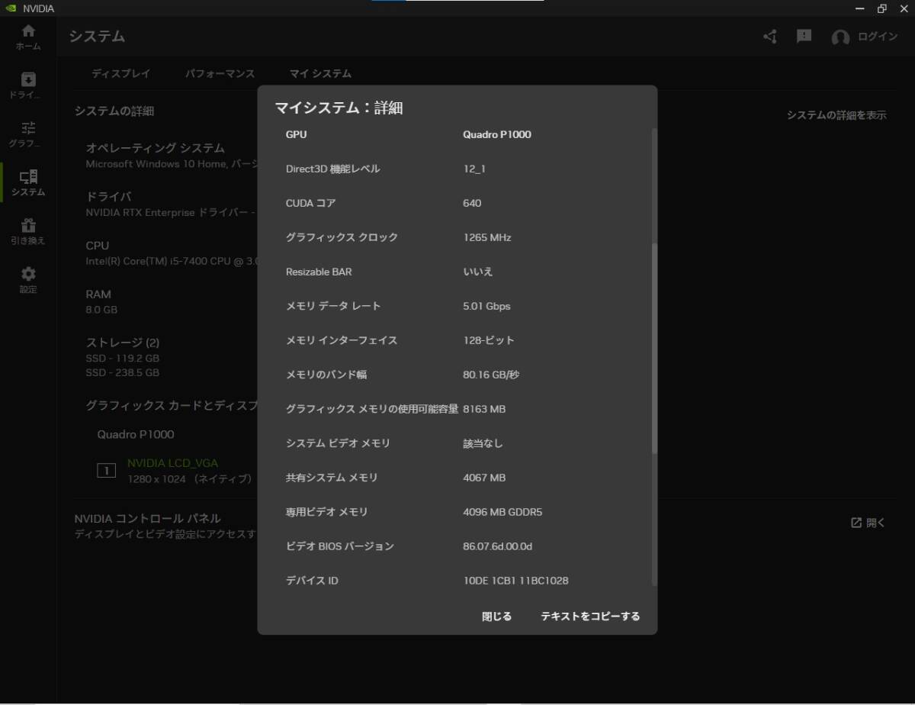Click the display number 1 icon
Viewport: 915px width, 705px height.
pyautogui.click(x=107, y=471)
